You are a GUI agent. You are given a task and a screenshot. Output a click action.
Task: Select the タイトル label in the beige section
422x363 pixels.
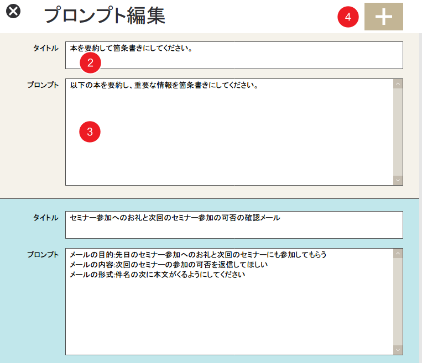tap(46, 49)
